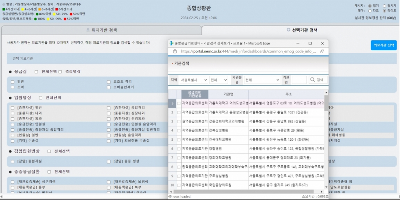Click the location pin icon on 위치기반 검색 tab

[88, 30]
